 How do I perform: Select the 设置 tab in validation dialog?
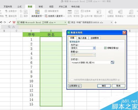(72, 38)
